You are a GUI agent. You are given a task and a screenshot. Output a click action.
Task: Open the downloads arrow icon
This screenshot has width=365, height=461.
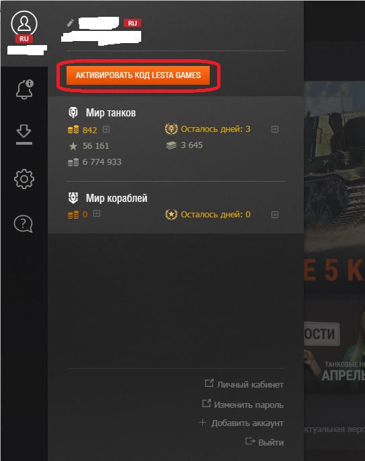24,134
